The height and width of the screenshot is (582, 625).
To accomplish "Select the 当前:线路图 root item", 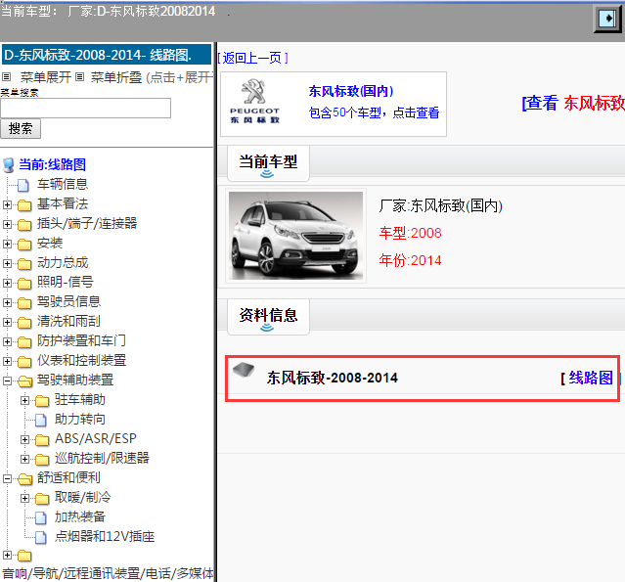I will [x=52, y=164].
